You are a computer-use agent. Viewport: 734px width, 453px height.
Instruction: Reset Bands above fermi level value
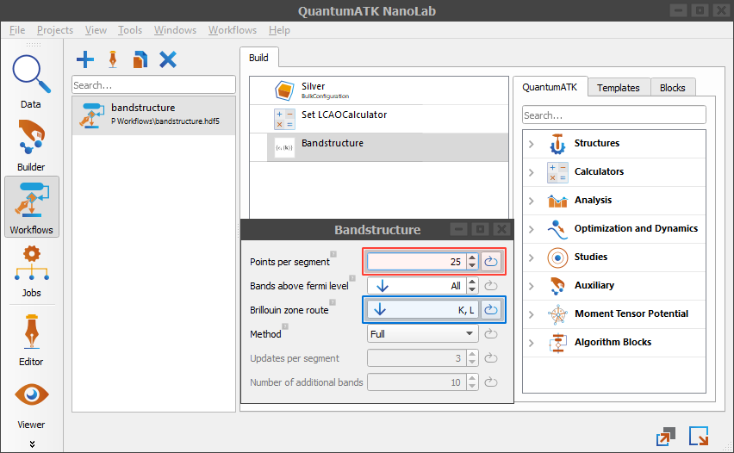[x=490, y=285]
